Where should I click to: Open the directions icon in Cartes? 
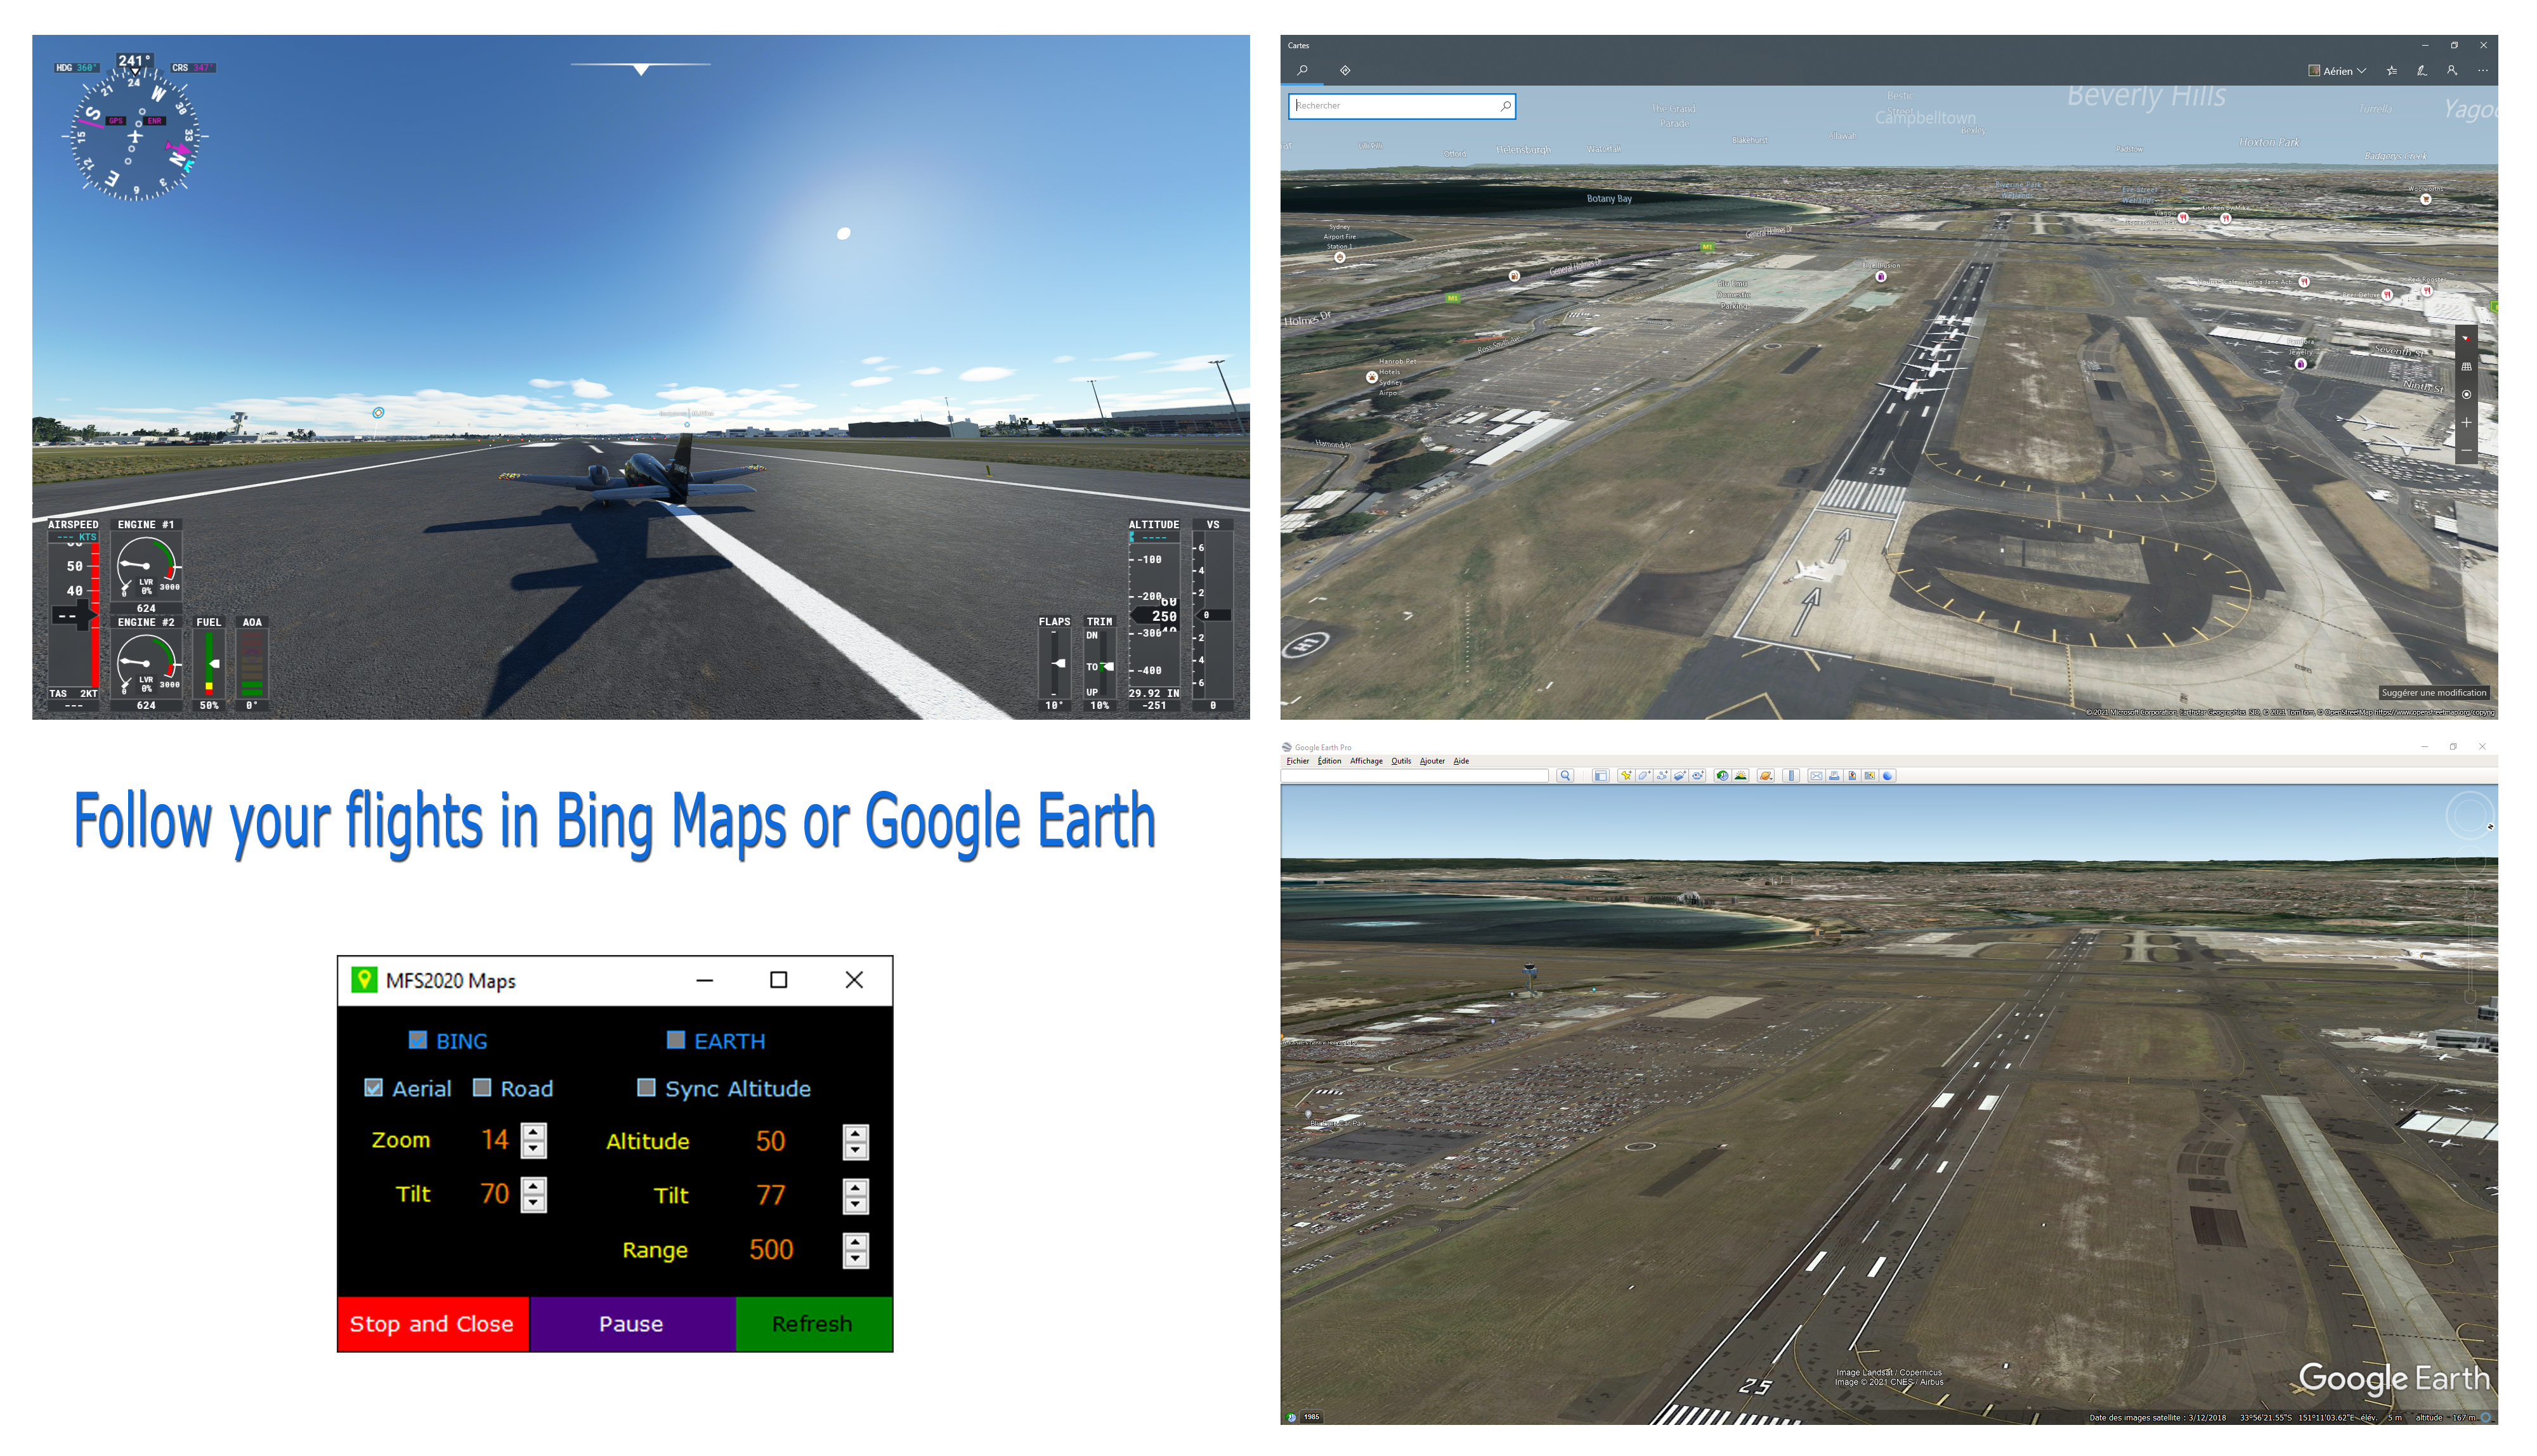(1345, 70)
